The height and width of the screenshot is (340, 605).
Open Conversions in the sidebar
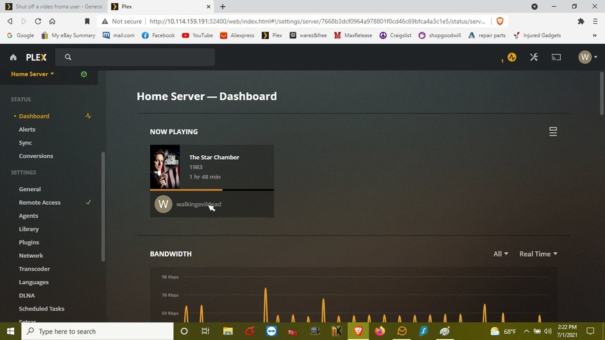(36, 156)
